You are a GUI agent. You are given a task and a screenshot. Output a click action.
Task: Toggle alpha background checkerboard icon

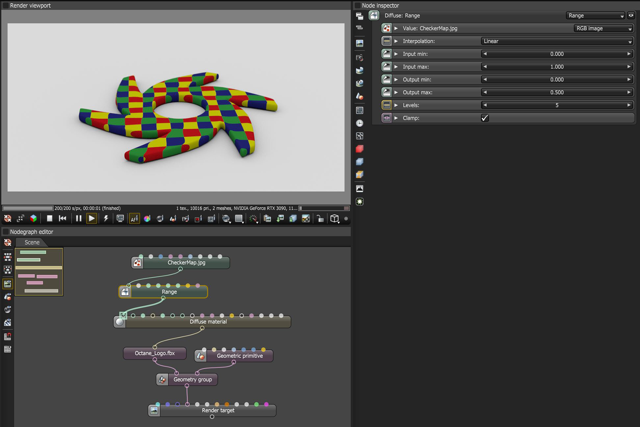(x=306, y=218)
